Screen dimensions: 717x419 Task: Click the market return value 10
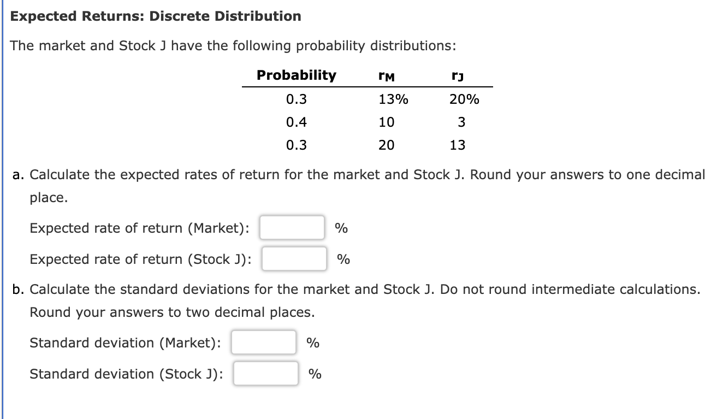[387, 122]
